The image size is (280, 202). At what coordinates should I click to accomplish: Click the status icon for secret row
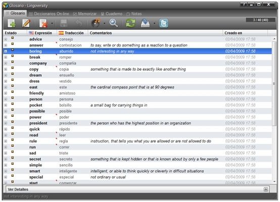[x=13, y=158]
